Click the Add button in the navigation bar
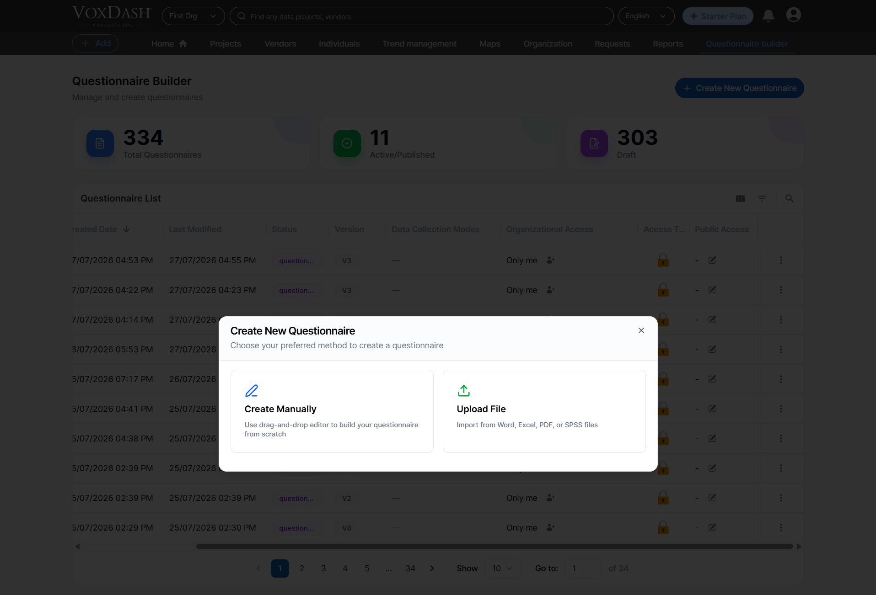 click(x=95, y=43)
